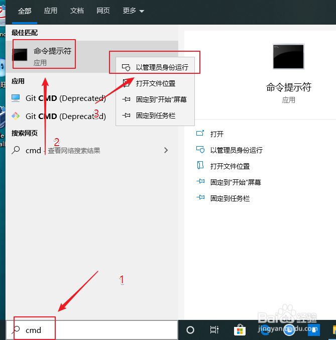Click cmd 查看网络搜索结果 web search row
336x340 pixels.
coord(92,150)
